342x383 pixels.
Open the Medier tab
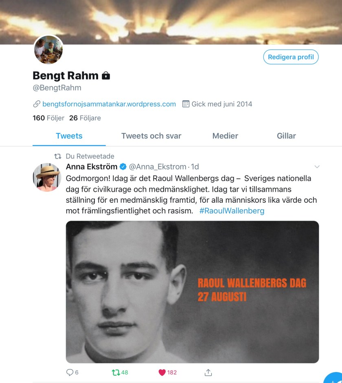pyautogui.click(x=225, y=136)
